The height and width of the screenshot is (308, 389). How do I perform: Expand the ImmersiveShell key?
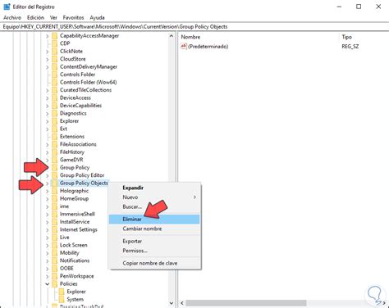[x=47, y=215]
